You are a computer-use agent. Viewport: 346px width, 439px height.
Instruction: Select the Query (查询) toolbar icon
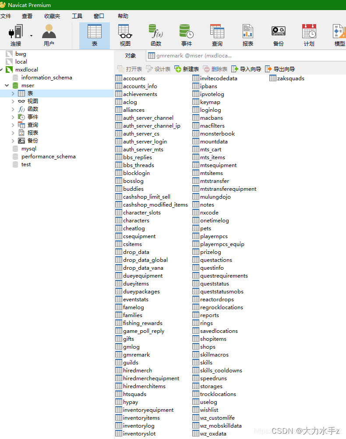click(217, 35)
